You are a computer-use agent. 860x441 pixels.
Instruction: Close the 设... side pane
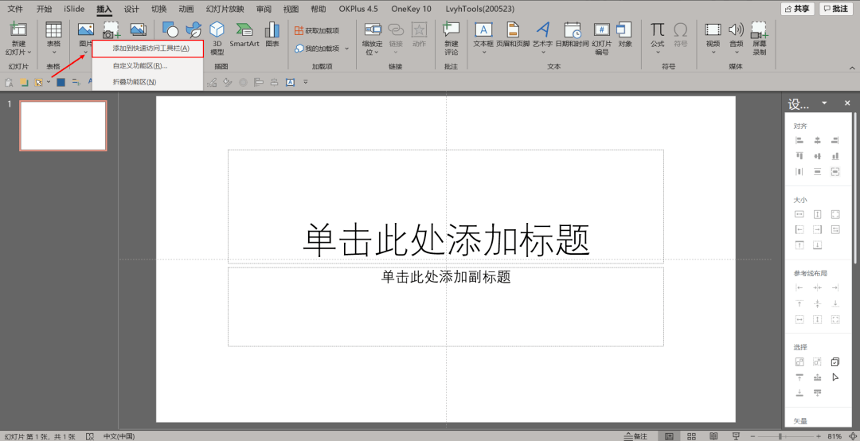[x=847, y=103]
